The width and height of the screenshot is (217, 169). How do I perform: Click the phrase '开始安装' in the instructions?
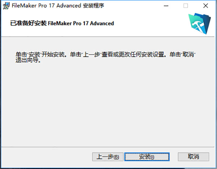(53, 55)
